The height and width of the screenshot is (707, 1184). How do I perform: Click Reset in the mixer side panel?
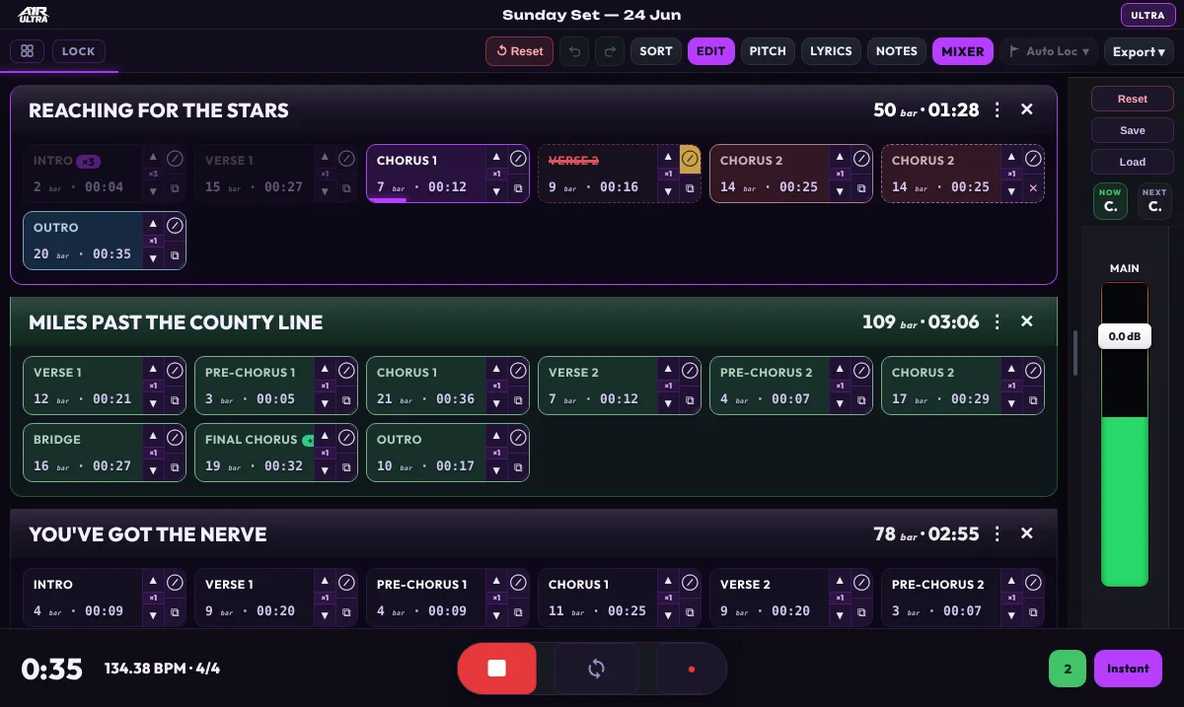[1133, 99]
